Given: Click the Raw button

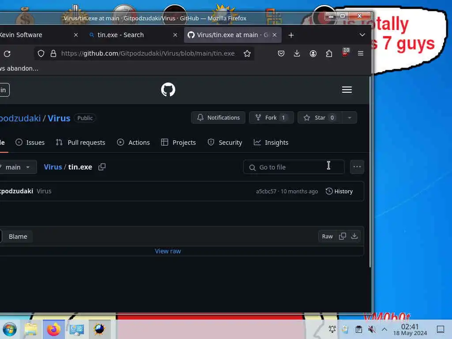Looking at the screenshot, I should click(x=327, y=237).
